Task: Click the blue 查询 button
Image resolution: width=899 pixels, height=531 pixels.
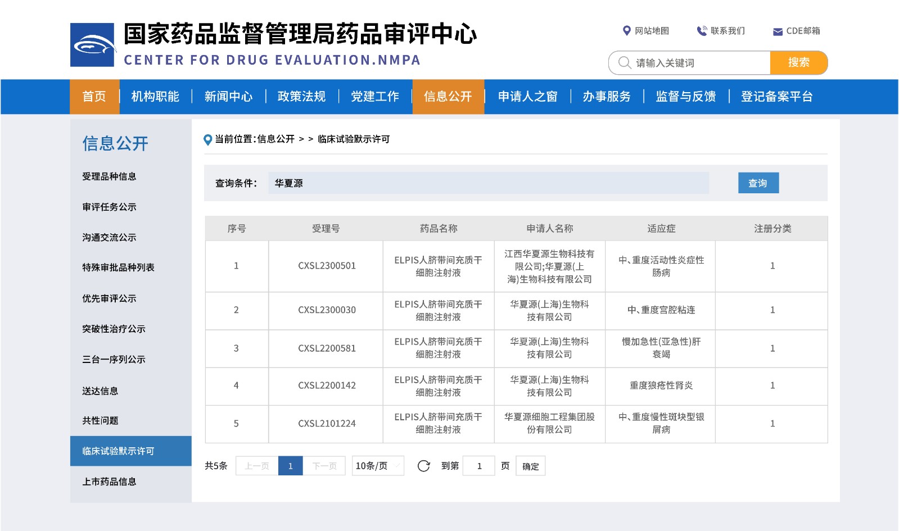Action: pyautogui.click(x=758, y=183)
